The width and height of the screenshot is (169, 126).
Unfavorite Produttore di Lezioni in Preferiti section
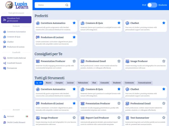coord(74,37)
